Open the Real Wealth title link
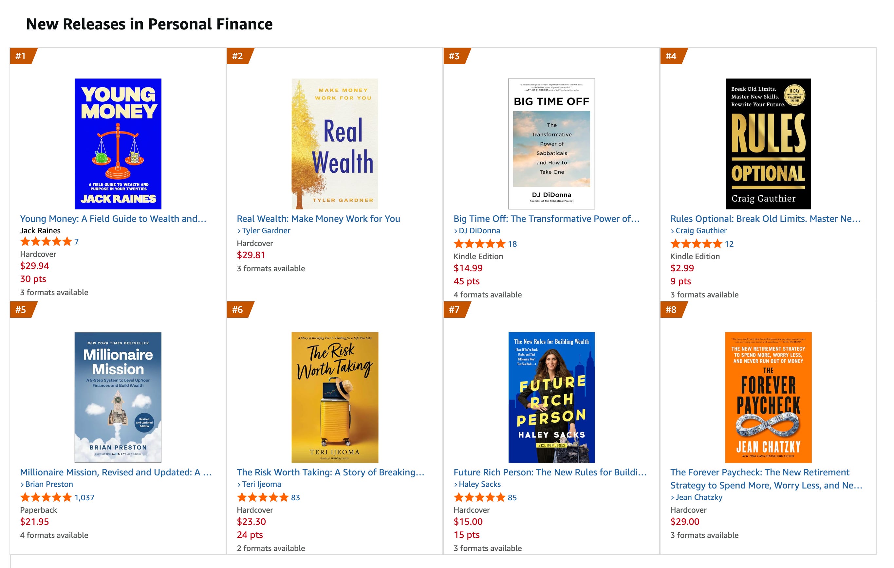 coord(318,219)
